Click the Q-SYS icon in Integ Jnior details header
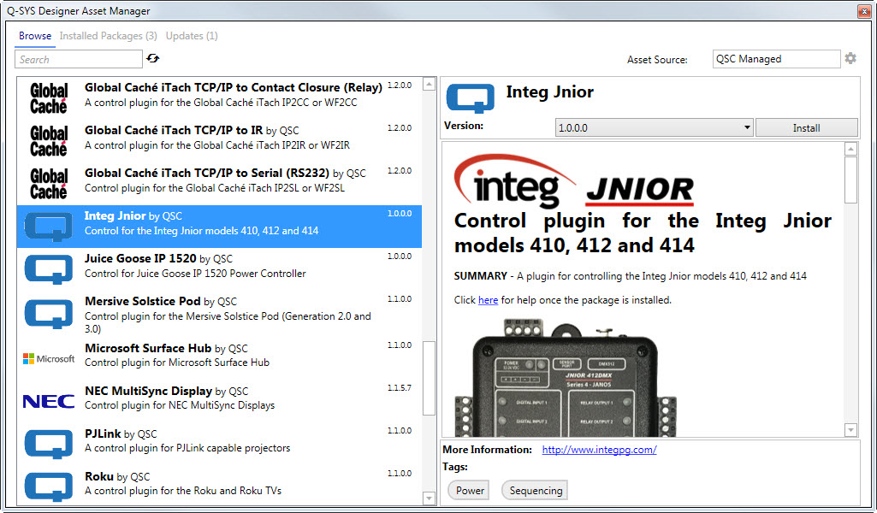 pyautogui.click(x=471, y=98)
